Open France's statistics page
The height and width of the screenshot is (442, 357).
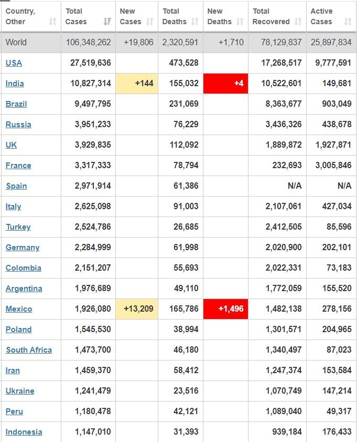(x=18, y=166)
